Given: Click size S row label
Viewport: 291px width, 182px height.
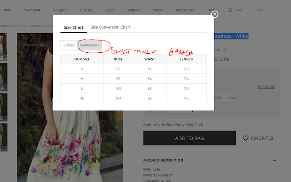Looking at the screenshot, I should (82, 69).
